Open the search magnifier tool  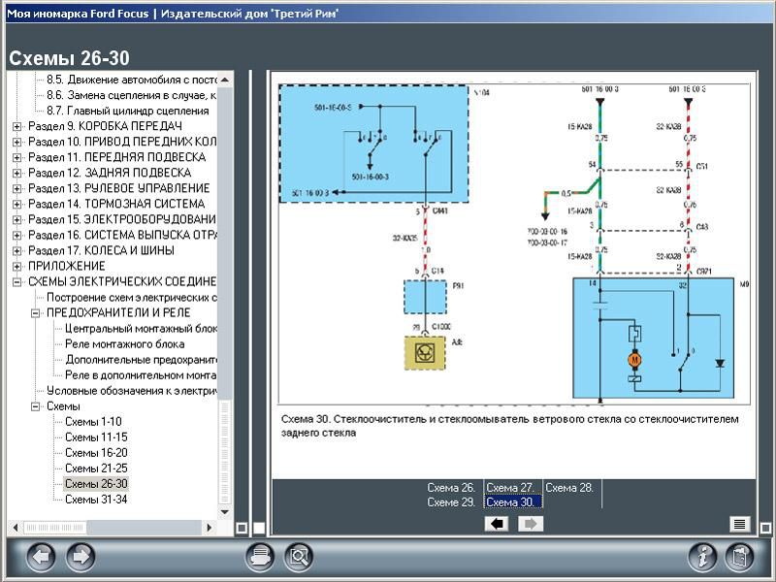[299, 557]
